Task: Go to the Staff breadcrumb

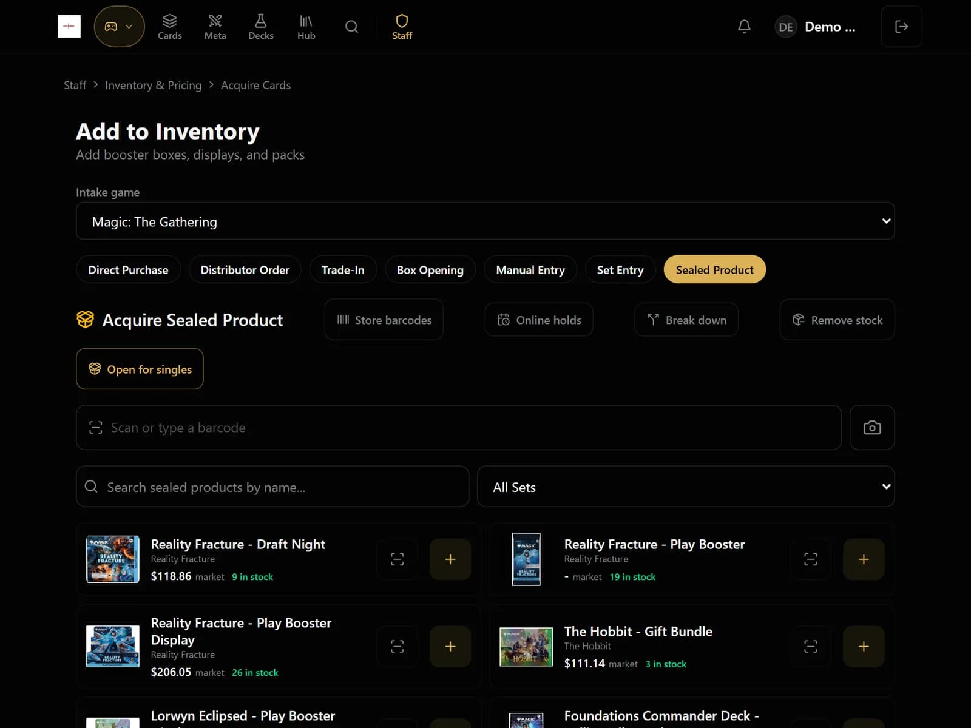Action: tap(75, 85)
